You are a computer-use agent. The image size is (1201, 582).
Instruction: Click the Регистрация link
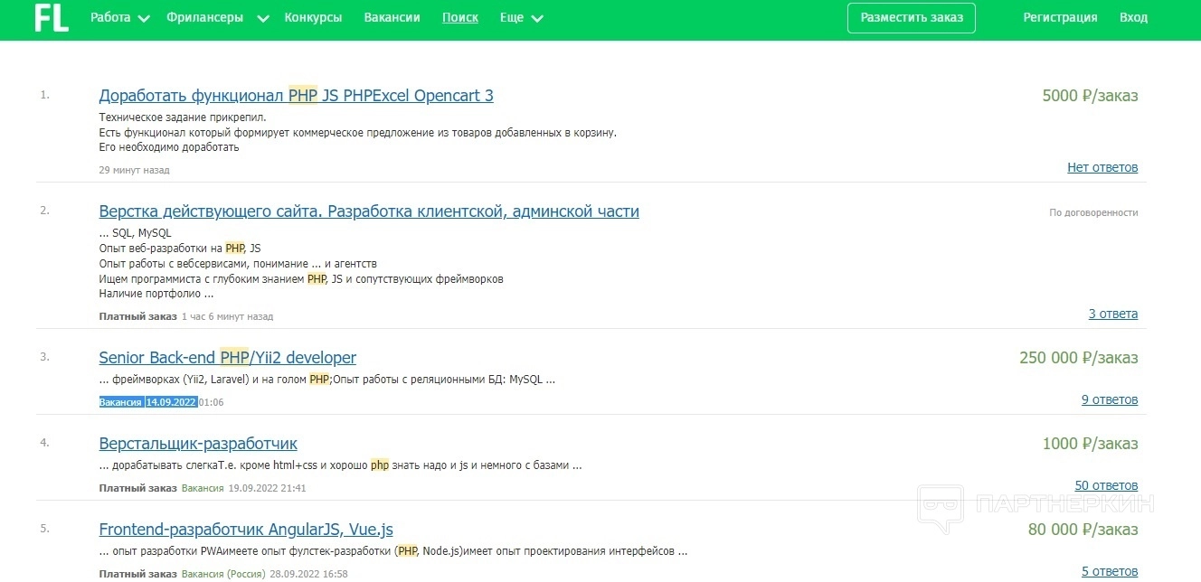(1060, 18)
